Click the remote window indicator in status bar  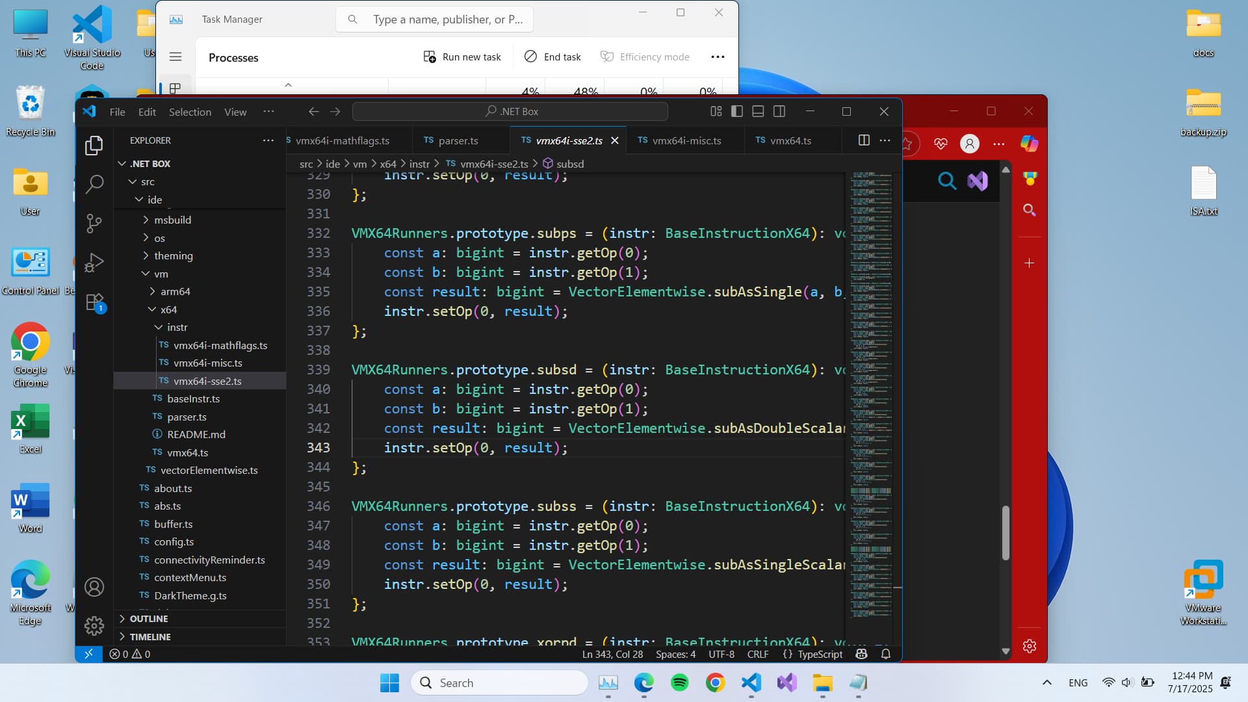tap(89, 654)
